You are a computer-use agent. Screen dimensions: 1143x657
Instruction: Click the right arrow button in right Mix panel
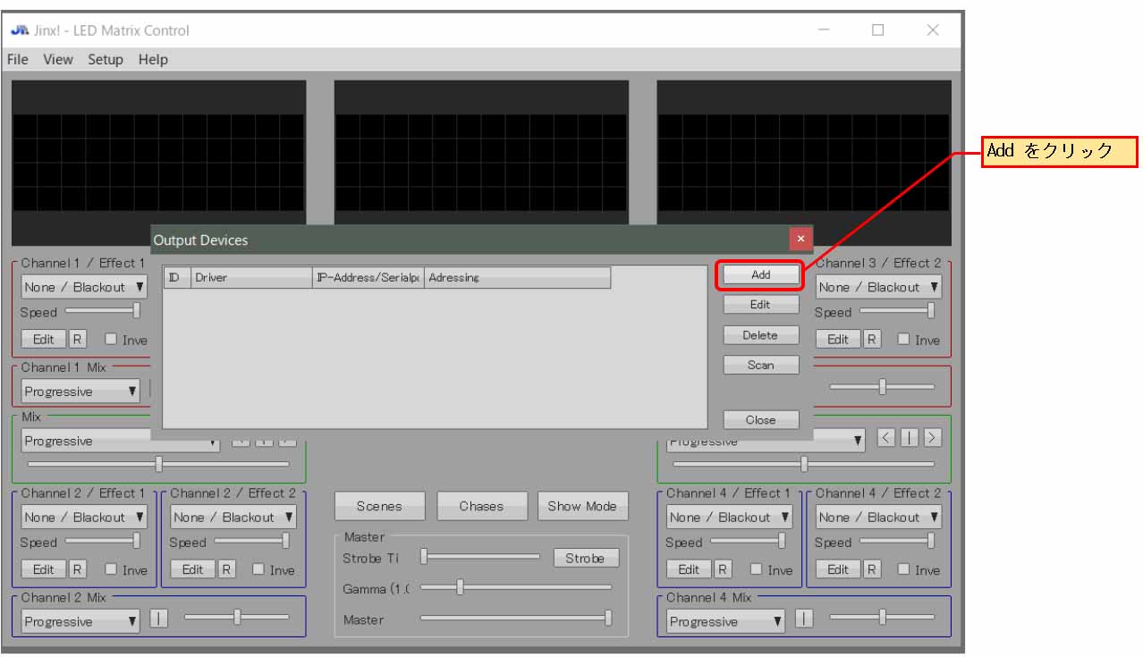[x=933, y=438]
